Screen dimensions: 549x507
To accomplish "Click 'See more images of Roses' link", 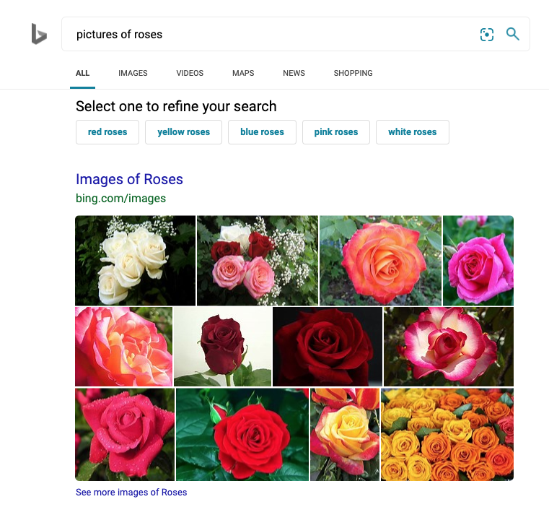I will [131, 493].
